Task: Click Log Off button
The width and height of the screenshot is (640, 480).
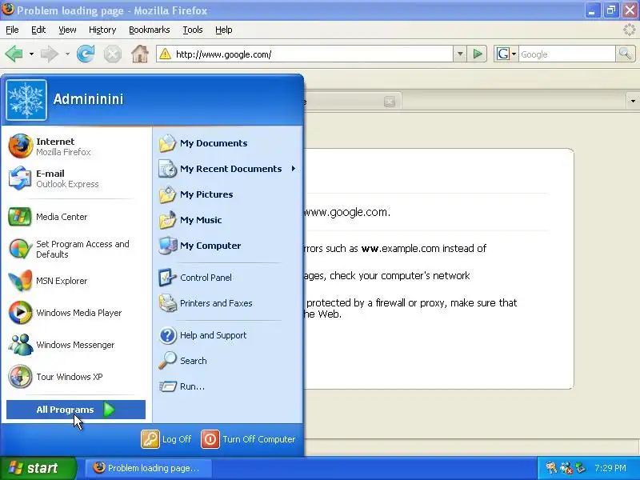Action: click(166, 439)
